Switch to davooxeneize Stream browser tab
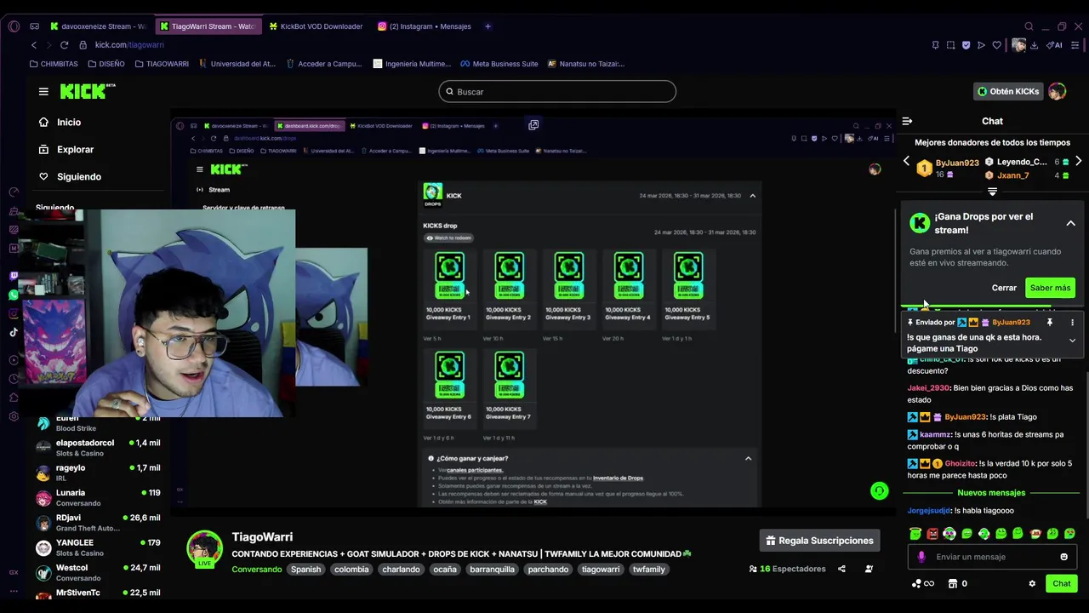The image size is (1089, 613). tap(98, 26)
